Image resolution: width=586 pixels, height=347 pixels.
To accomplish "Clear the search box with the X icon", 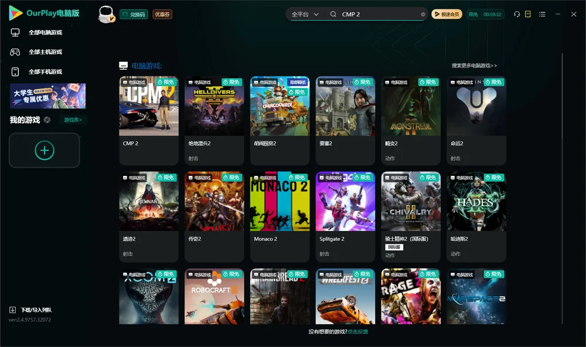I will (x=423, y=15).
